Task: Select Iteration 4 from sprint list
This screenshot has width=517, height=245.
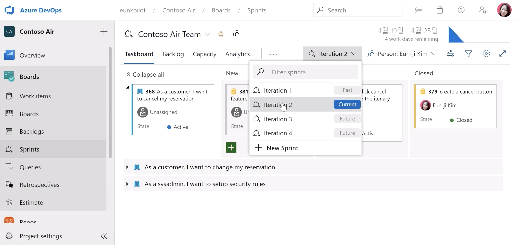Action: tap(305, 133)
